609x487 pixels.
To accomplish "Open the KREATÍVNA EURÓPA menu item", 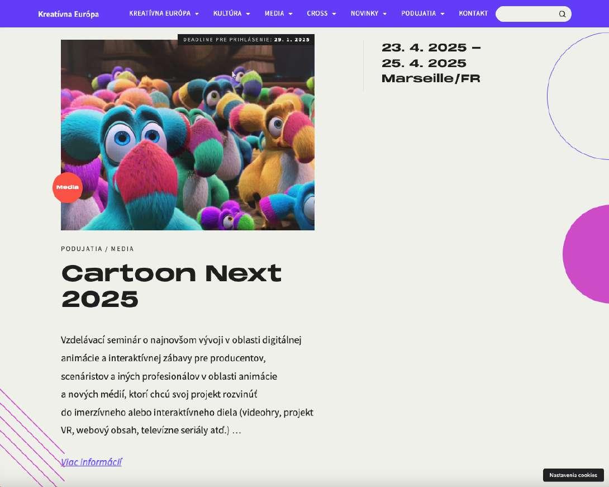I will pos(160,13).
